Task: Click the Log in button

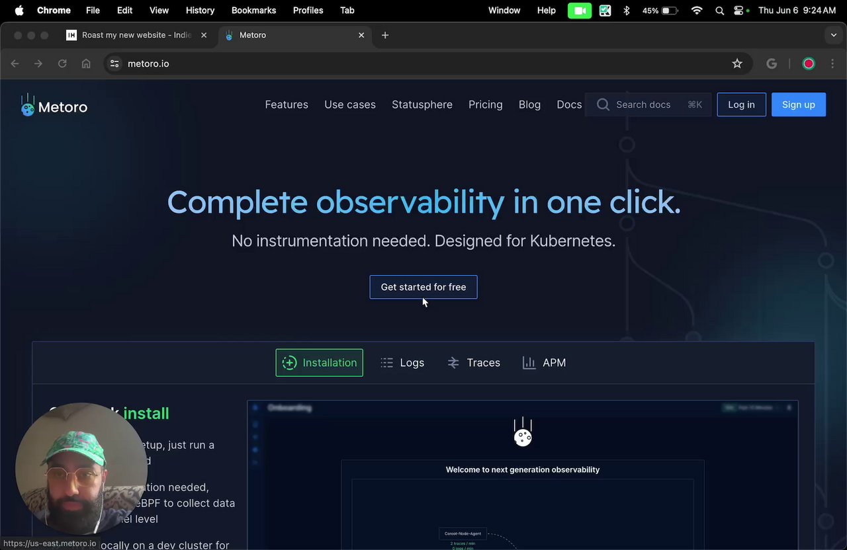Action: pos(741,104)
